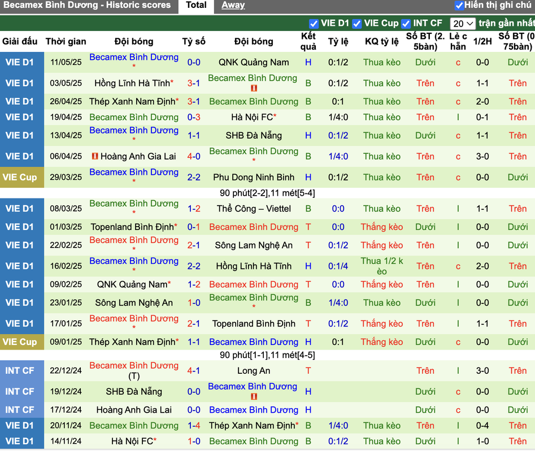Click Thua 1/2 kèo result text
Image resolution: width=535 pixels, height=451 pixels.
(382, 266)
